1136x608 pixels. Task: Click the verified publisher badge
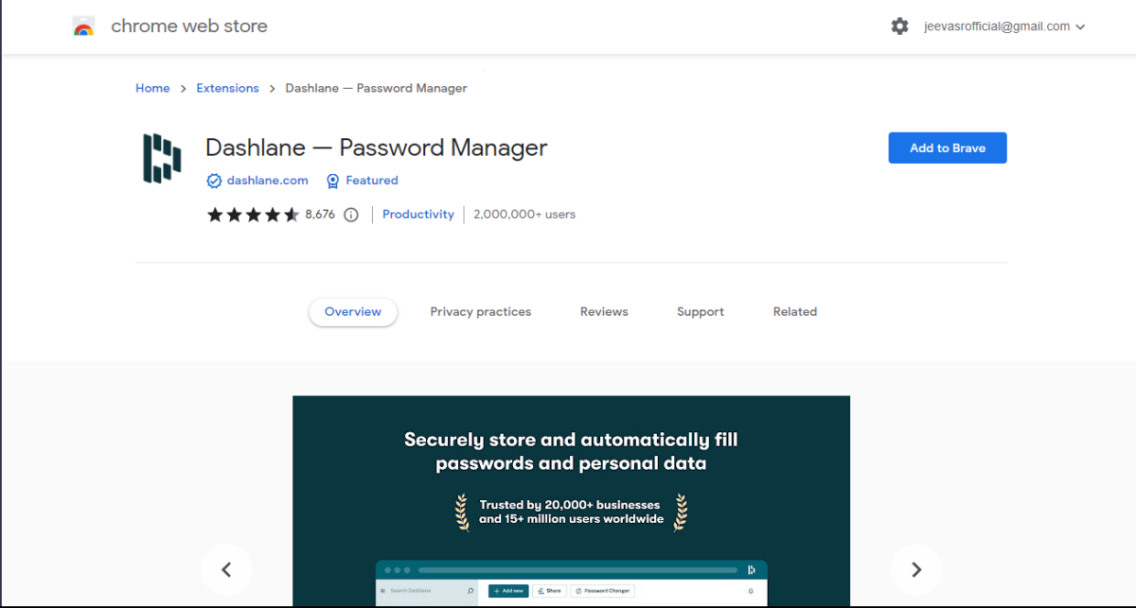pos(215,181)
